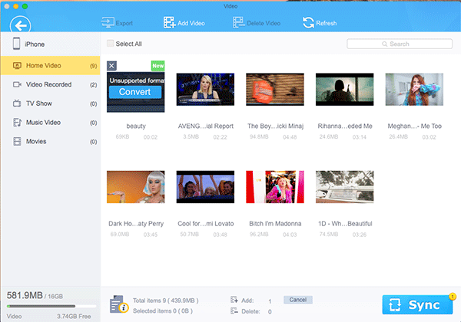Click the Sync notification badge

point(453,296)
